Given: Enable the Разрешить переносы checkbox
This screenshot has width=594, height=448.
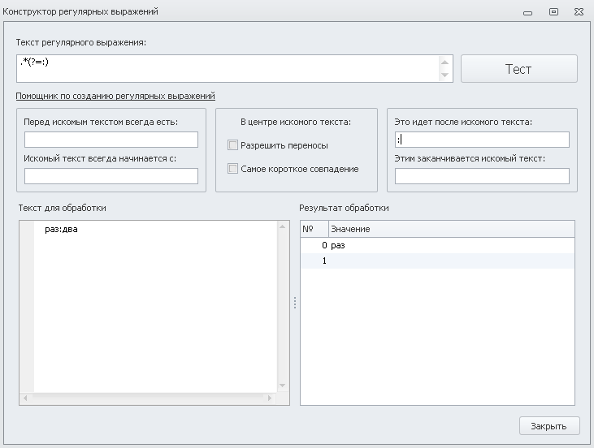Looking at the screenshot, I should coord(232,145).
